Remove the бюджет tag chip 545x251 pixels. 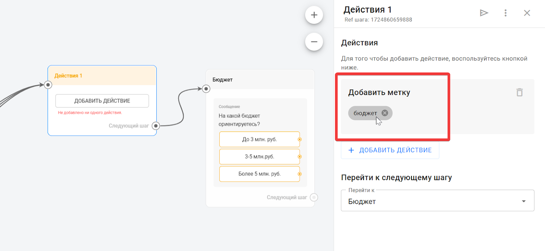(385, 113)
